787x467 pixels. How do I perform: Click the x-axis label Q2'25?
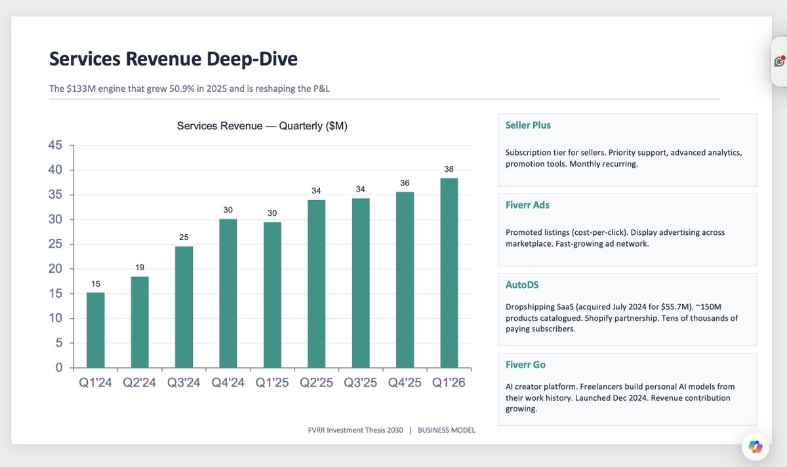click(x=316, y=383)
